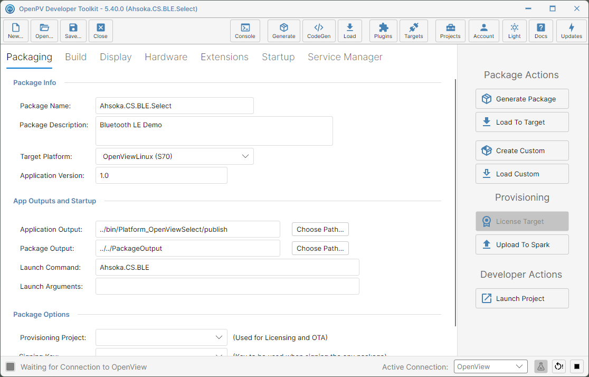The image size is (589, 377).
Task: Click the Launch Arguments input field
Action: [227, 286]
